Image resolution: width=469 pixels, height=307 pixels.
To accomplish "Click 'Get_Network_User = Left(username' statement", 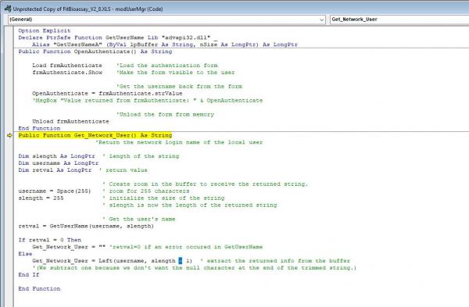I will 112,261.
